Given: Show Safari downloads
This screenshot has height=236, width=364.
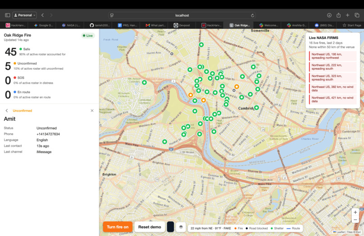Looking at the screenshot, I should click(329, 15).
